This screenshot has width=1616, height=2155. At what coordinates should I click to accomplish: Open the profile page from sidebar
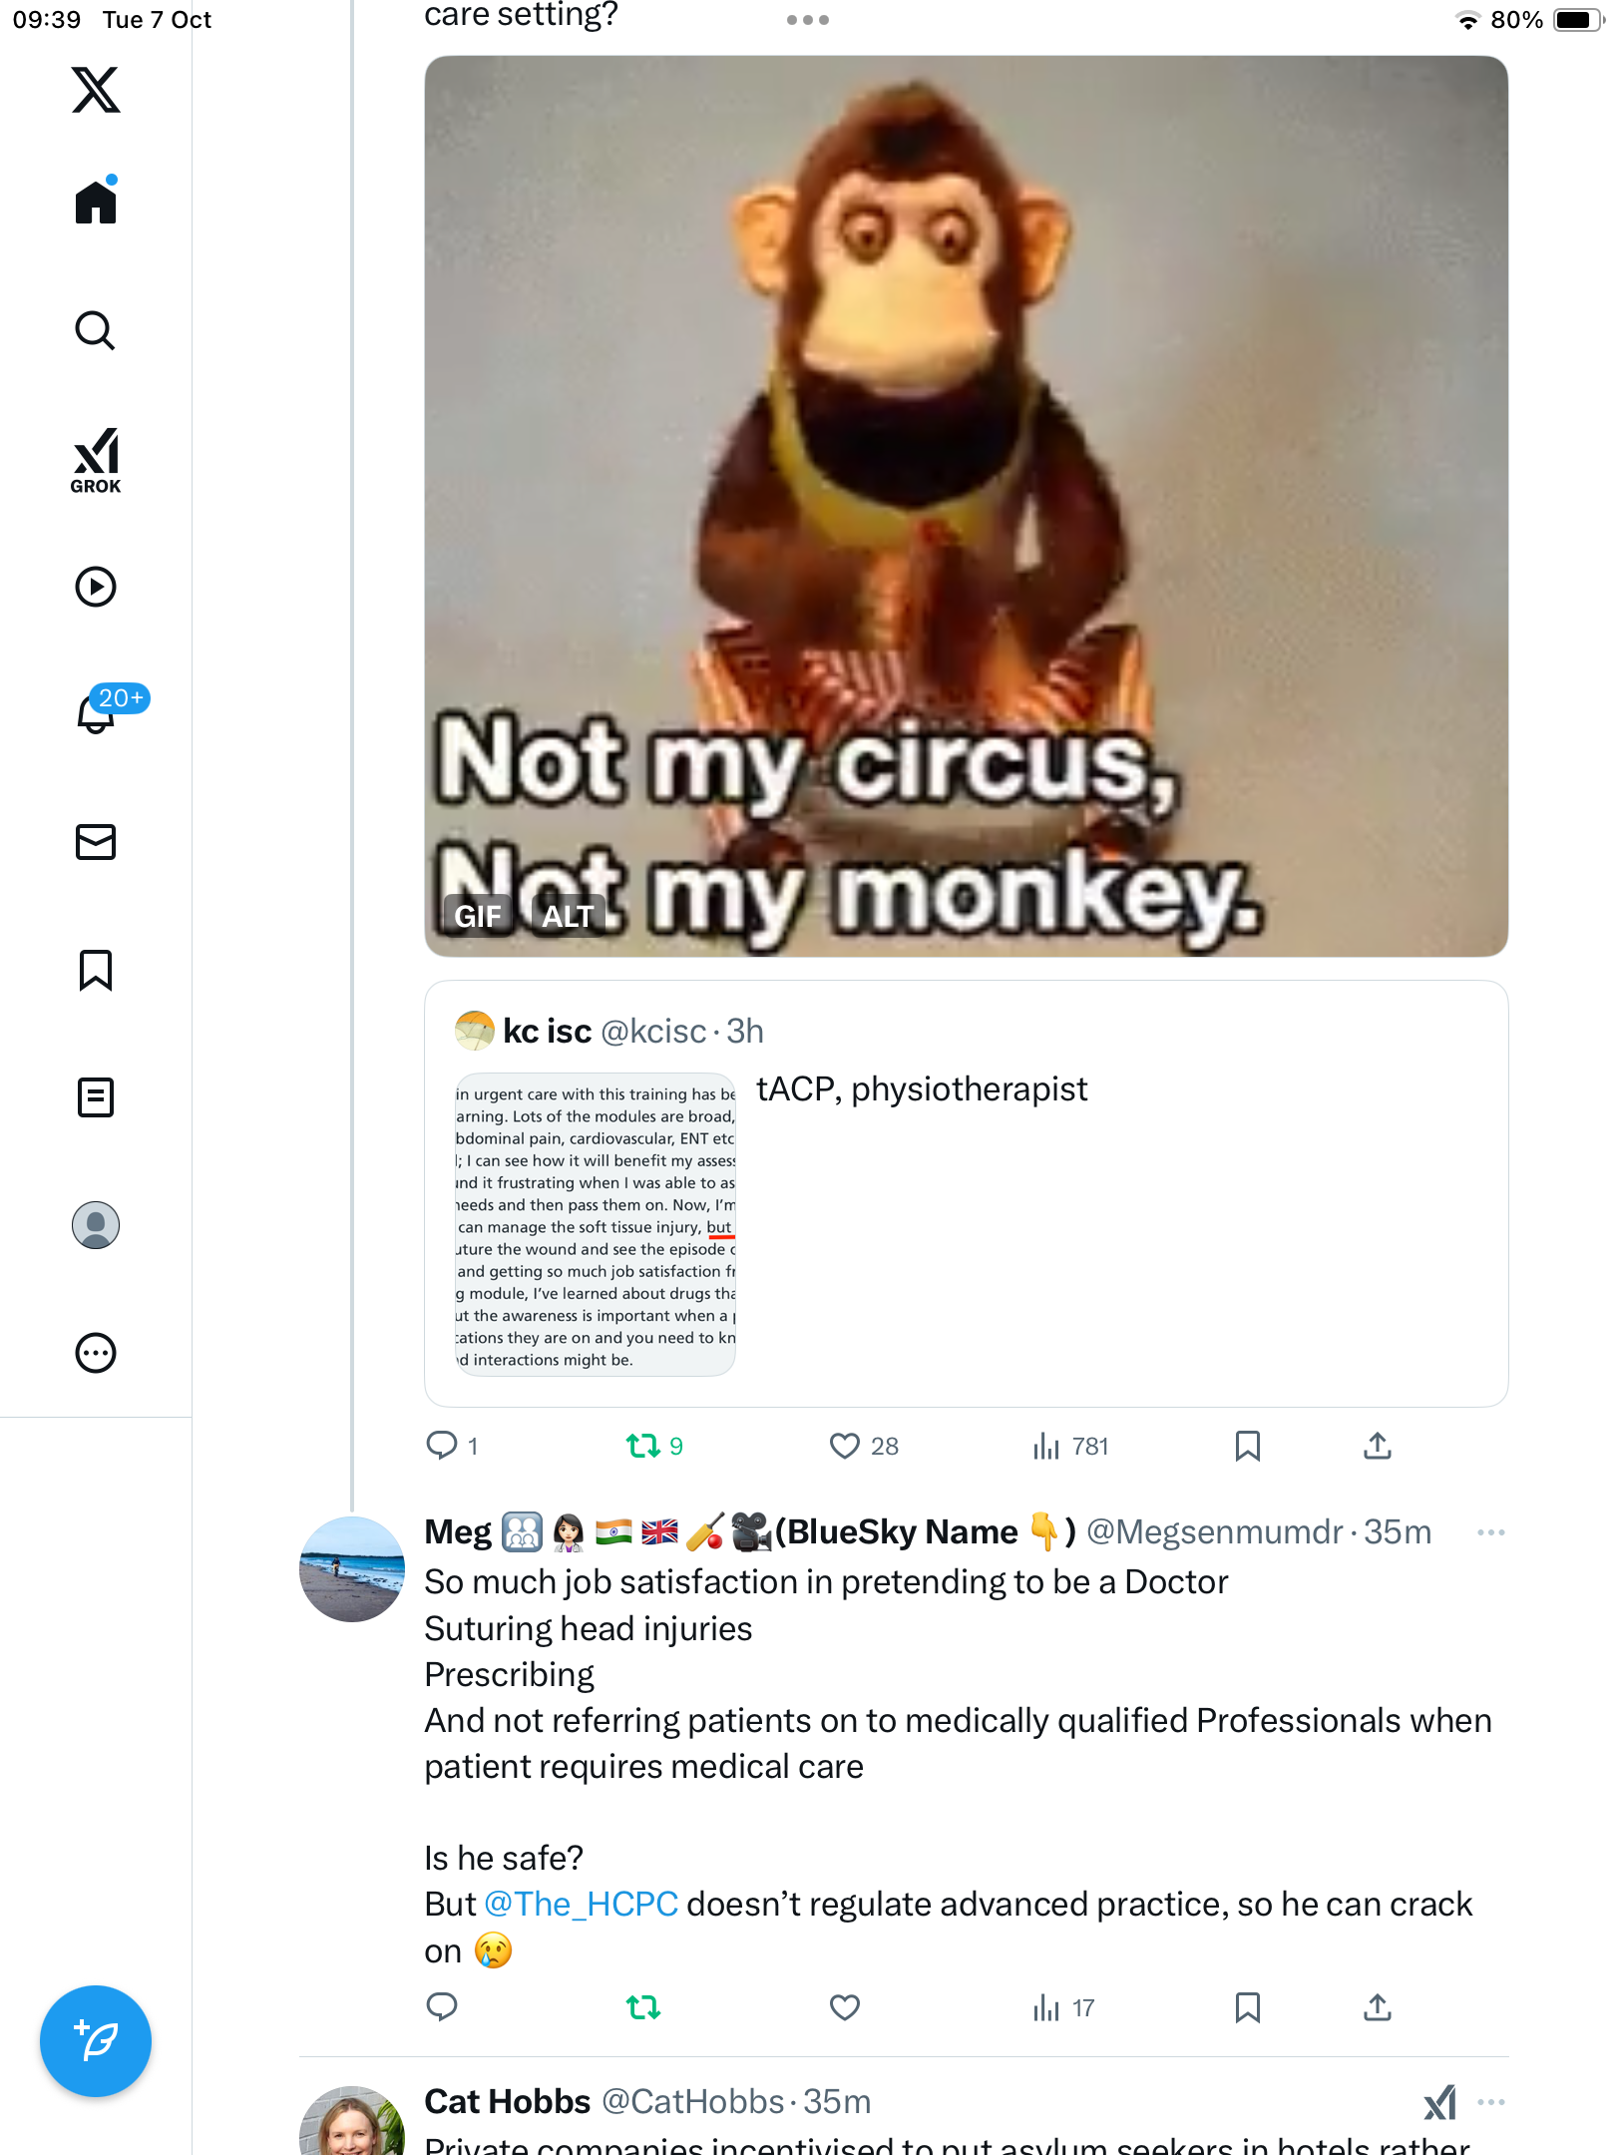[96, 1225]
